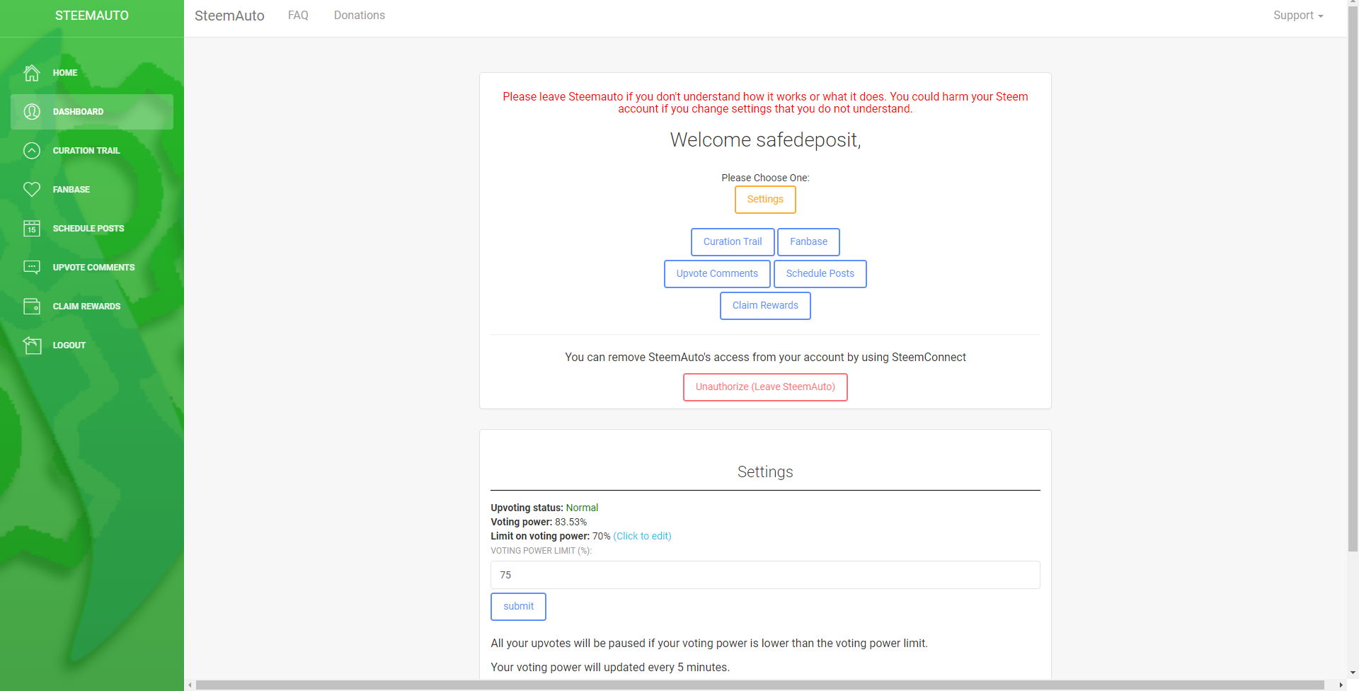Click the Schedule Posts button in welcome card
The height and width of the screenshot is (691, 1359).
[x=820, y=274]
